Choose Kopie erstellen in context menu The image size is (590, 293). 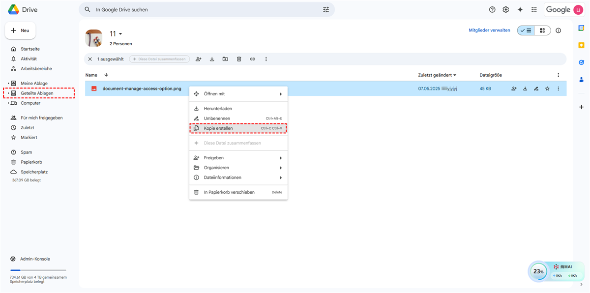(238, 128)
